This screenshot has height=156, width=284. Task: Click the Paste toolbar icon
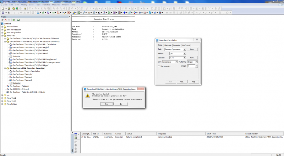[49, 8]
